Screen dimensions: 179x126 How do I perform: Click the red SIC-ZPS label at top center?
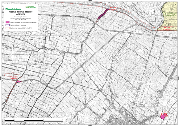click(x=113, y=9)
